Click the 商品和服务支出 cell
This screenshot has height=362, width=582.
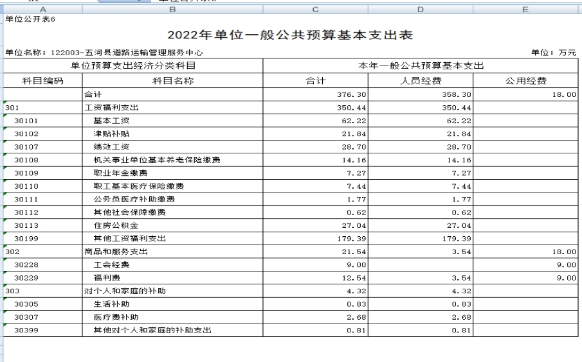172,252
